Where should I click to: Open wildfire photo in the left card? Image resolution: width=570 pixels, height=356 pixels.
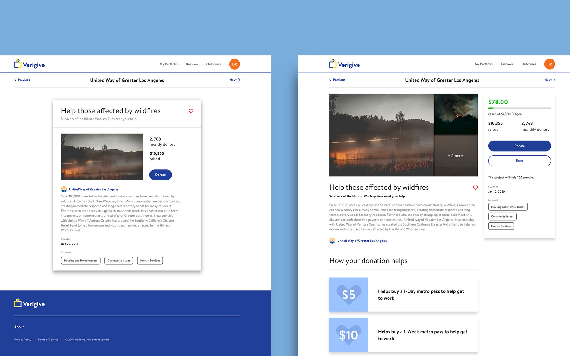[102, 157]
